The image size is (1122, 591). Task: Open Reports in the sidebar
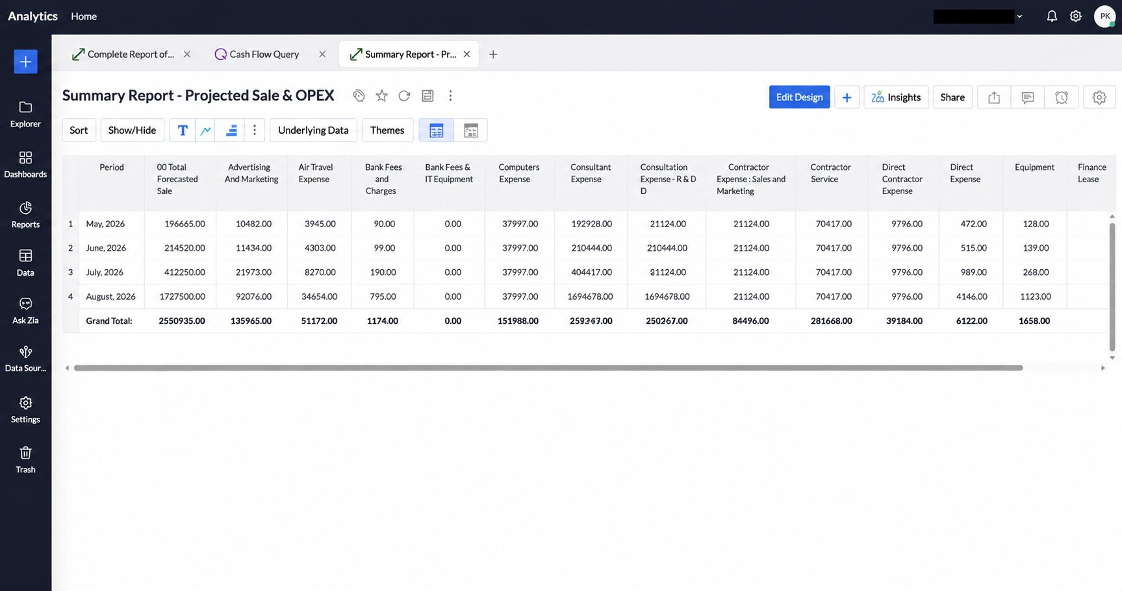click(25, 215)
